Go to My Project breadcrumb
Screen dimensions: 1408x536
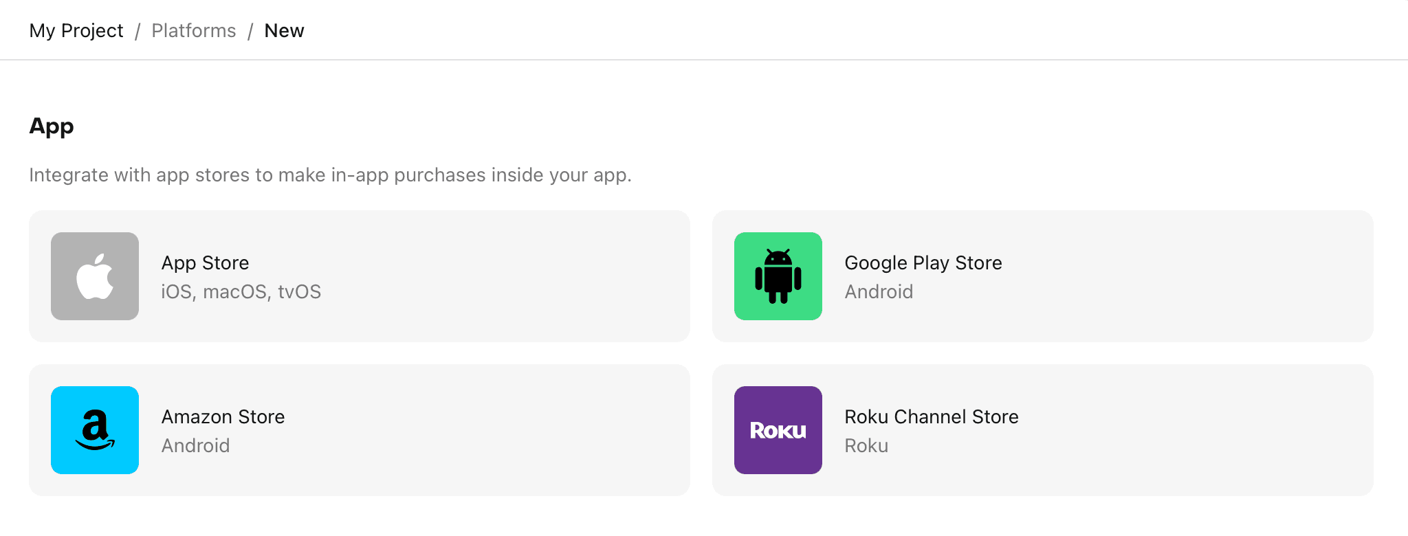pos(76,31)
